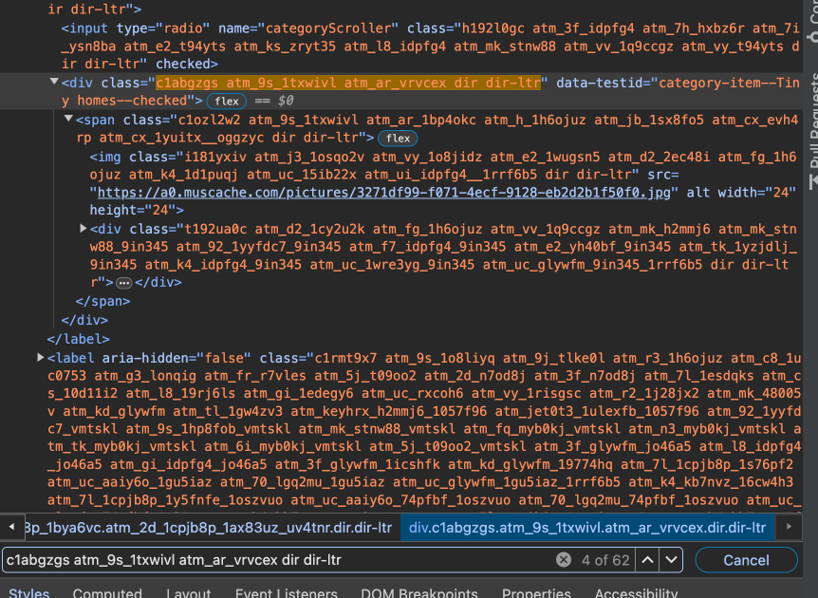818x598 pixels.
Task: Select the closing </span> tag line
Action: pyautogui.click(x=102, y=301)
